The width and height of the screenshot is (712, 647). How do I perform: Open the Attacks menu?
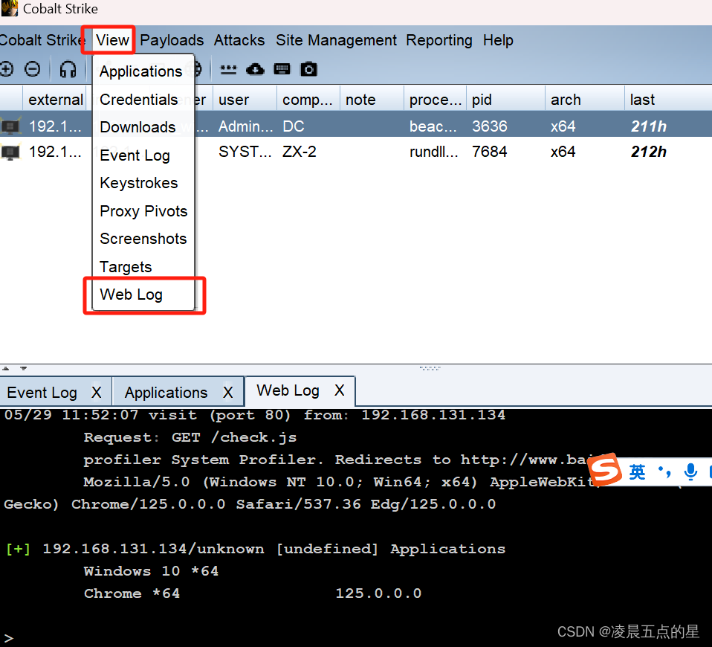click(x=239, y=40)
